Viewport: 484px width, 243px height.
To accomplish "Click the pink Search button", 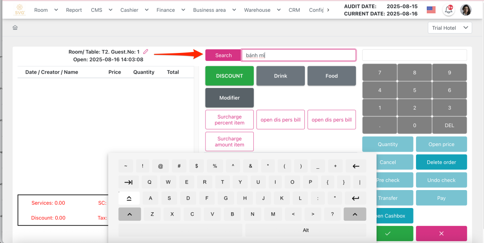I will pos(223,55).
